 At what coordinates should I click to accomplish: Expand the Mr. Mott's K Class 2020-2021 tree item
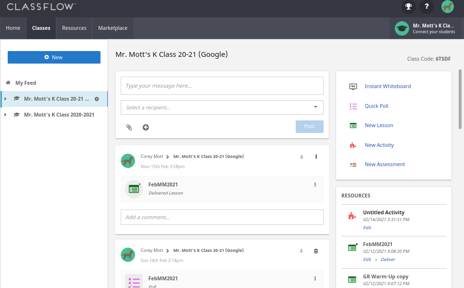(x=5, y=115)
